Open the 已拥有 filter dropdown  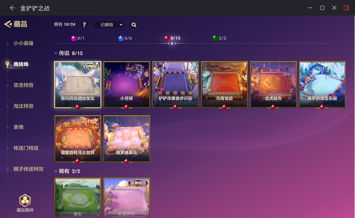click(x=109, y=25)
